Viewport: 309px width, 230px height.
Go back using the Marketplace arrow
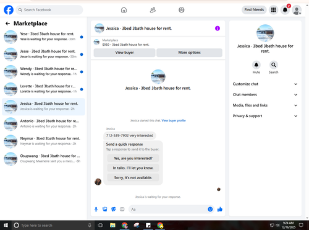point(7,24)
